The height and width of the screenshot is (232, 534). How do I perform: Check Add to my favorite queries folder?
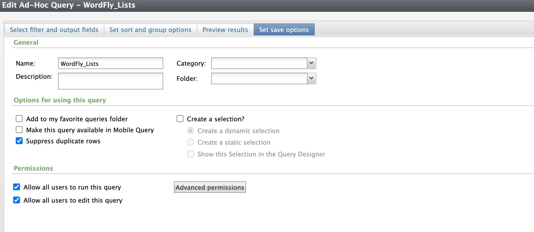[19, 119]
